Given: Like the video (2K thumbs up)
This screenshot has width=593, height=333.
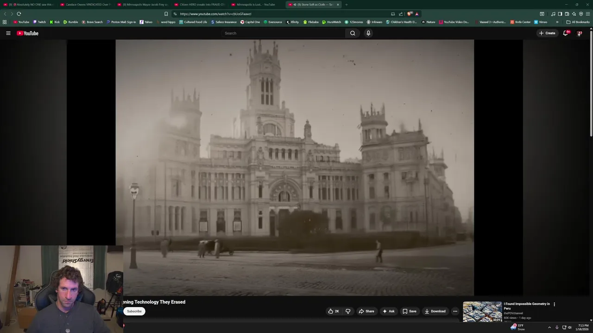Looking at the screenshot, I should pyautogui.click(x=334, y=311).
